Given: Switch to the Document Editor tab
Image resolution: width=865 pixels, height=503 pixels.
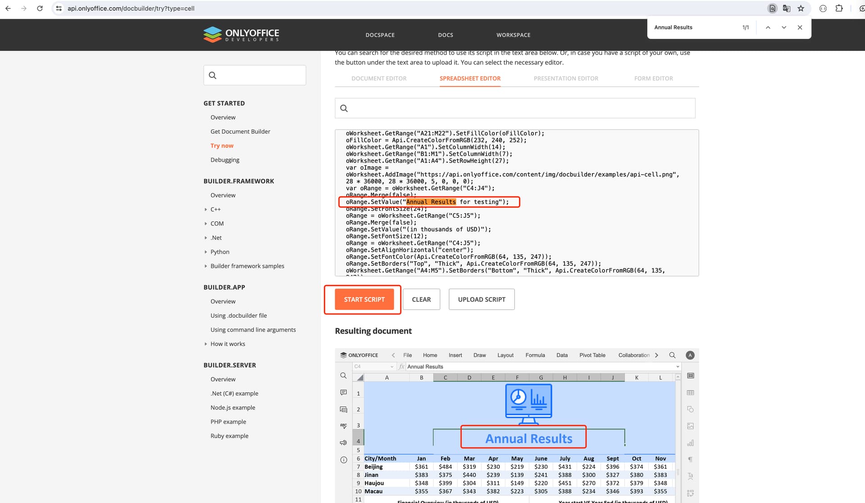Looking at the screenshot, I should click(x=379, y=78).
